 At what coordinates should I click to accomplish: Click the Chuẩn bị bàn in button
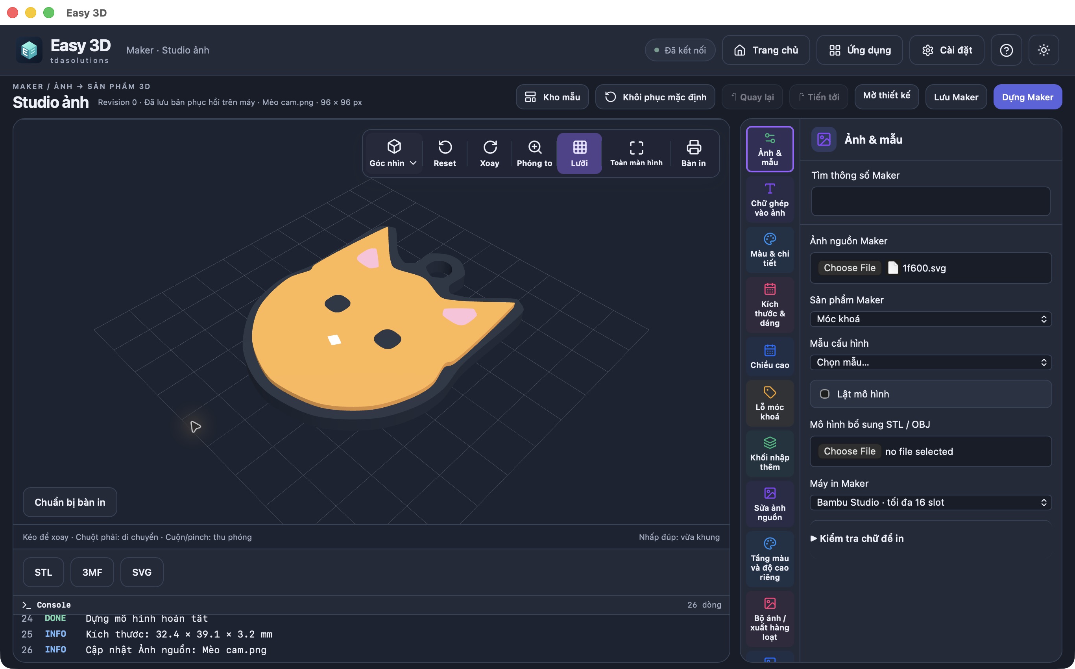click(x=70, y=502)
